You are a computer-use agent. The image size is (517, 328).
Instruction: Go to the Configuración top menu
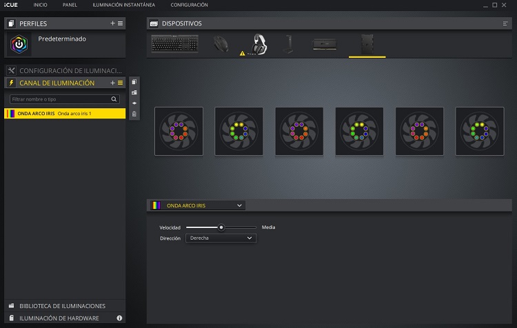click(x=189, y=5)
